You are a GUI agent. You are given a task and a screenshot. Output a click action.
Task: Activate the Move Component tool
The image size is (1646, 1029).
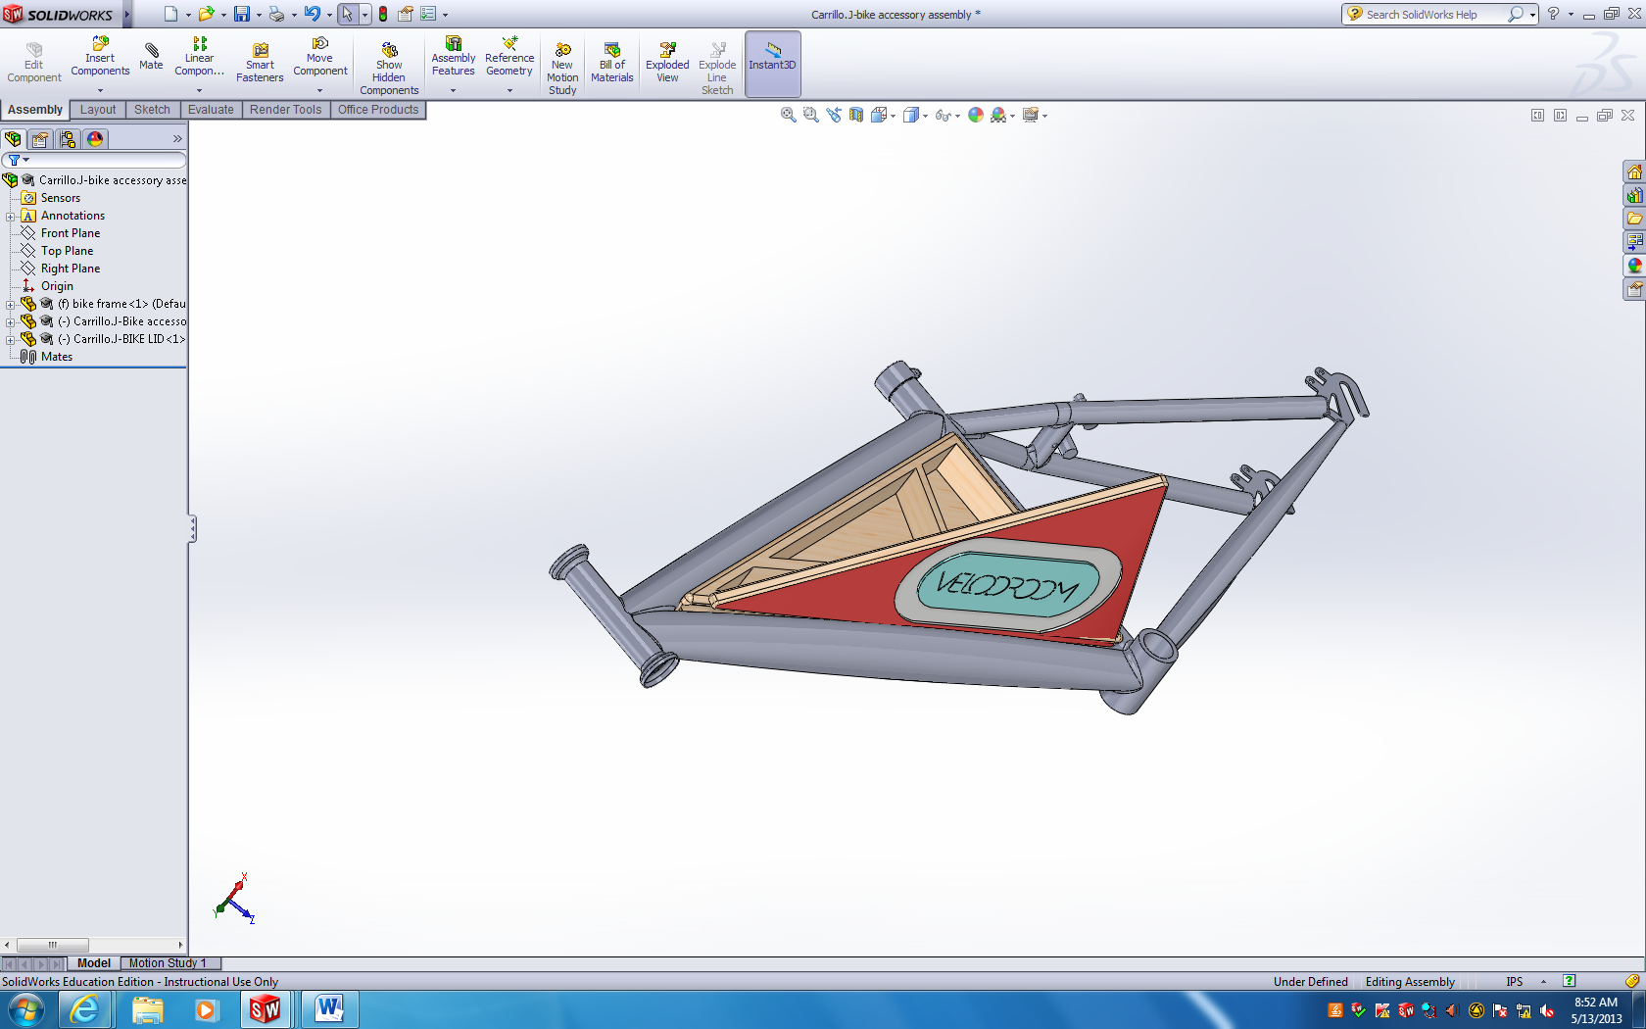319,57
